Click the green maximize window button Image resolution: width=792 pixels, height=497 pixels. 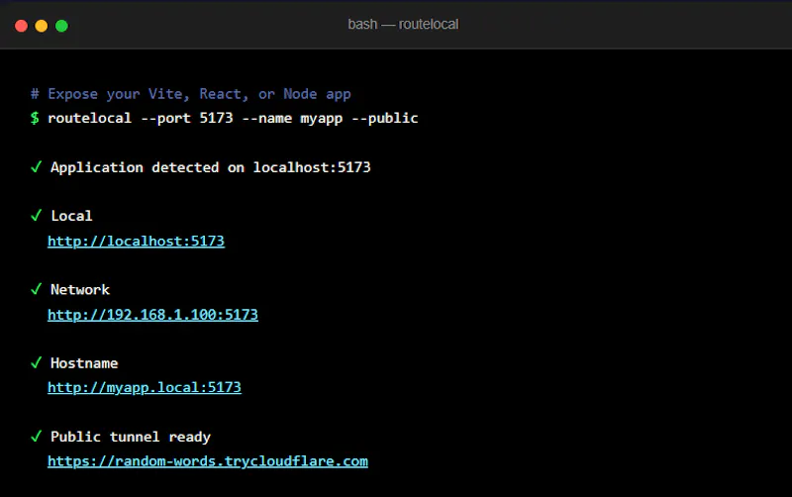[61, 26]
